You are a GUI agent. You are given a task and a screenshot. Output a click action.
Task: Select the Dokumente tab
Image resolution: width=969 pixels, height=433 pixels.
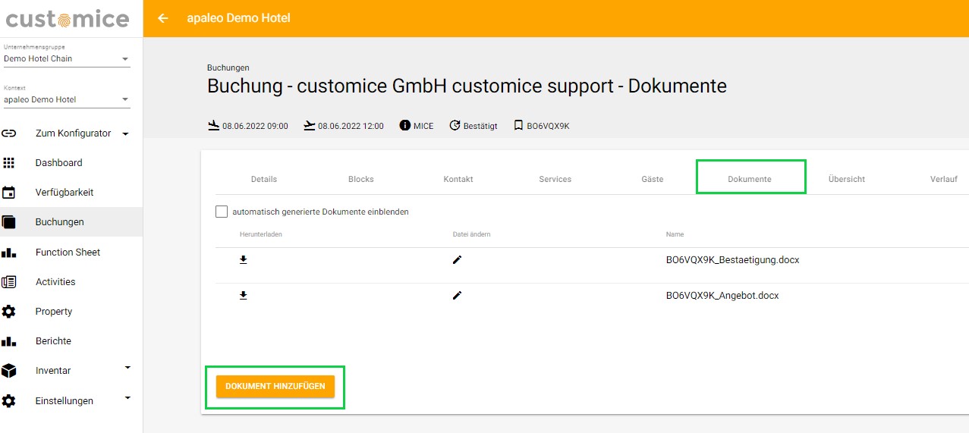(750, 179)
